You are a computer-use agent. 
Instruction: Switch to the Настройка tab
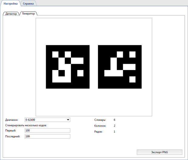11,3
